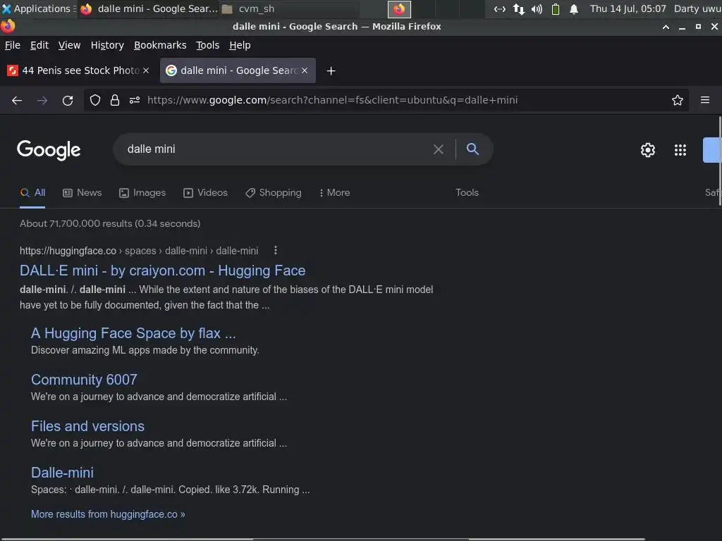Close the Stock Photo tab

tap(146, 71)
